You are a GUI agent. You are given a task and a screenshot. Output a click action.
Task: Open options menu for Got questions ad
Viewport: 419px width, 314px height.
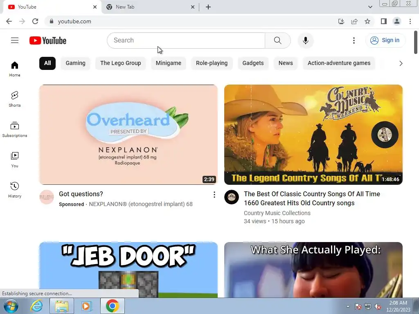[214, 195]
